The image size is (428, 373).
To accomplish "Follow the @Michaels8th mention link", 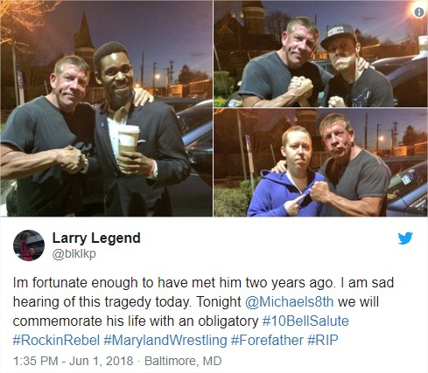I will click(289, 301).
